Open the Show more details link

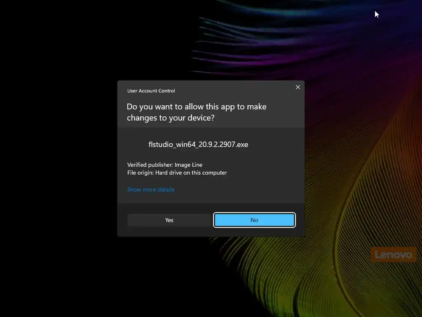pos(151,189)
